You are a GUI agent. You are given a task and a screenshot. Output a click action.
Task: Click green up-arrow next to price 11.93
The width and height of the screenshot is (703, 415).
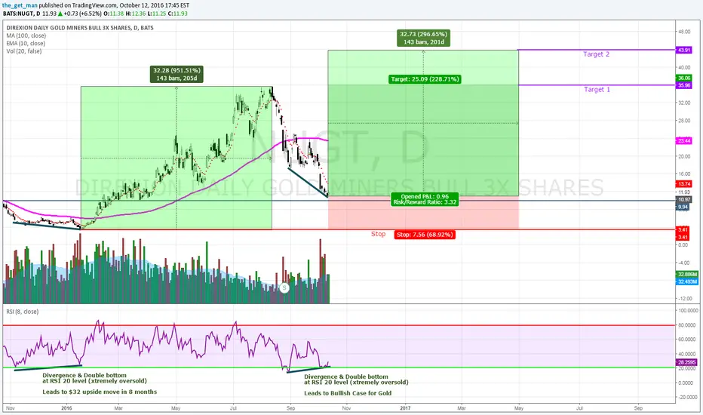point(60,14)
